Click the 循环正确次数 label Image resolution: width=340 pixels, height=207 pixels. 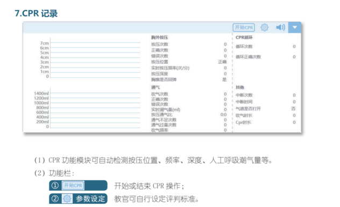pyautogui.click(x=249, y=57)
